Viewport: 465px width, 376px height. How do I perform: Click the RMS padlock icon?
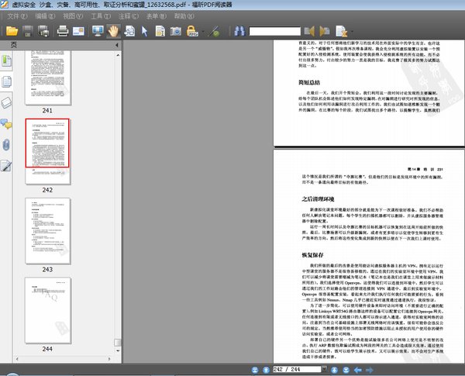click(192, 31)
